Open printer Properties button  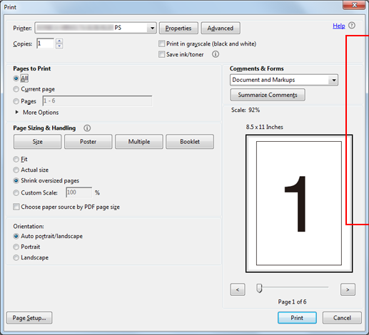click(x=178, y=29)
